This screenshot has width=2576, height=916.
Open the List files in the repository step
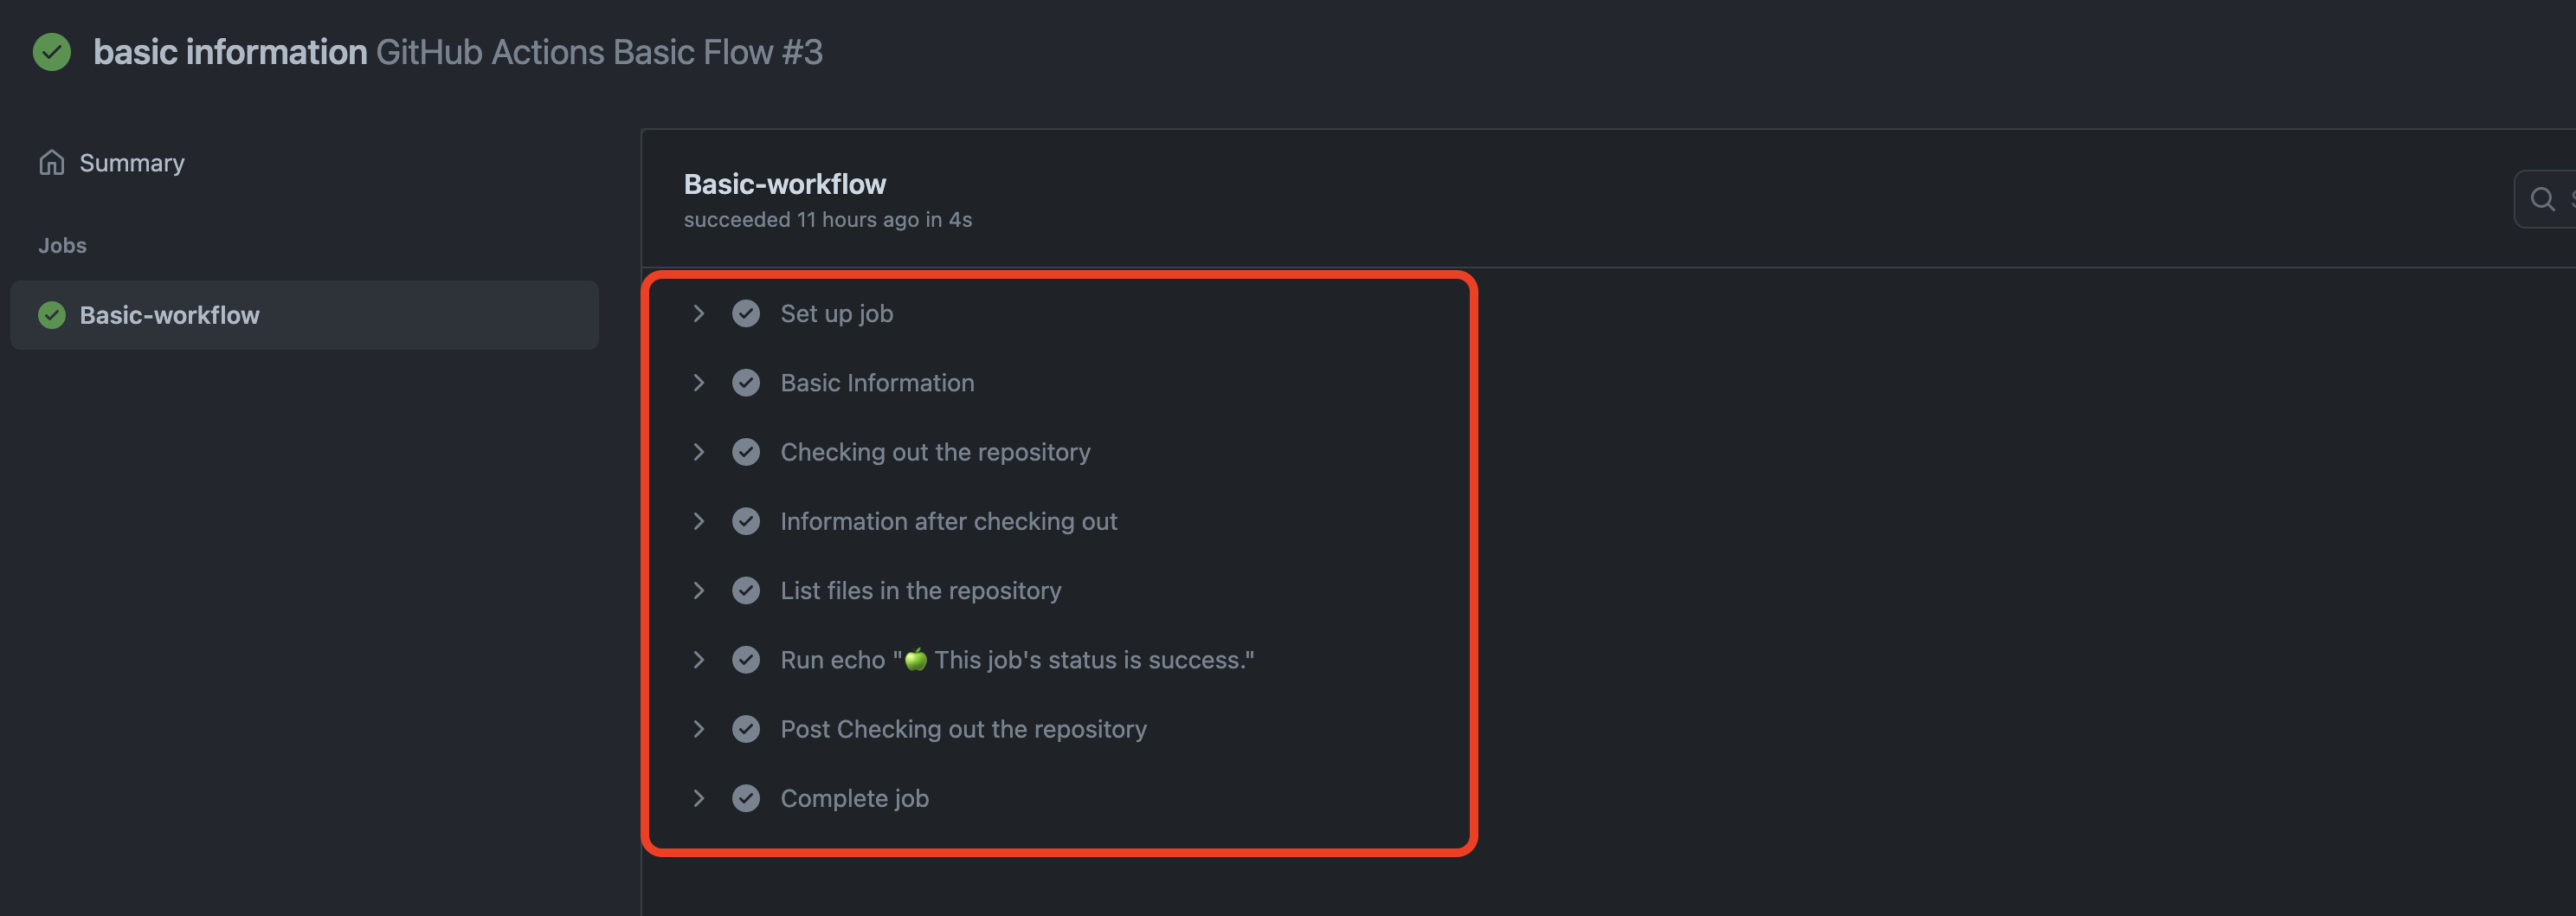pyautogui.click(x=920, y=591)
